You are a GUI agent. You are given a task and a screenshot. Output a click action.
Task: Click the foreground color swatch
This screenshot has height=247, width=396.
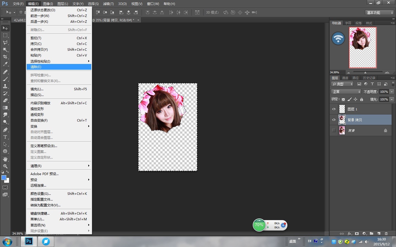4,178
